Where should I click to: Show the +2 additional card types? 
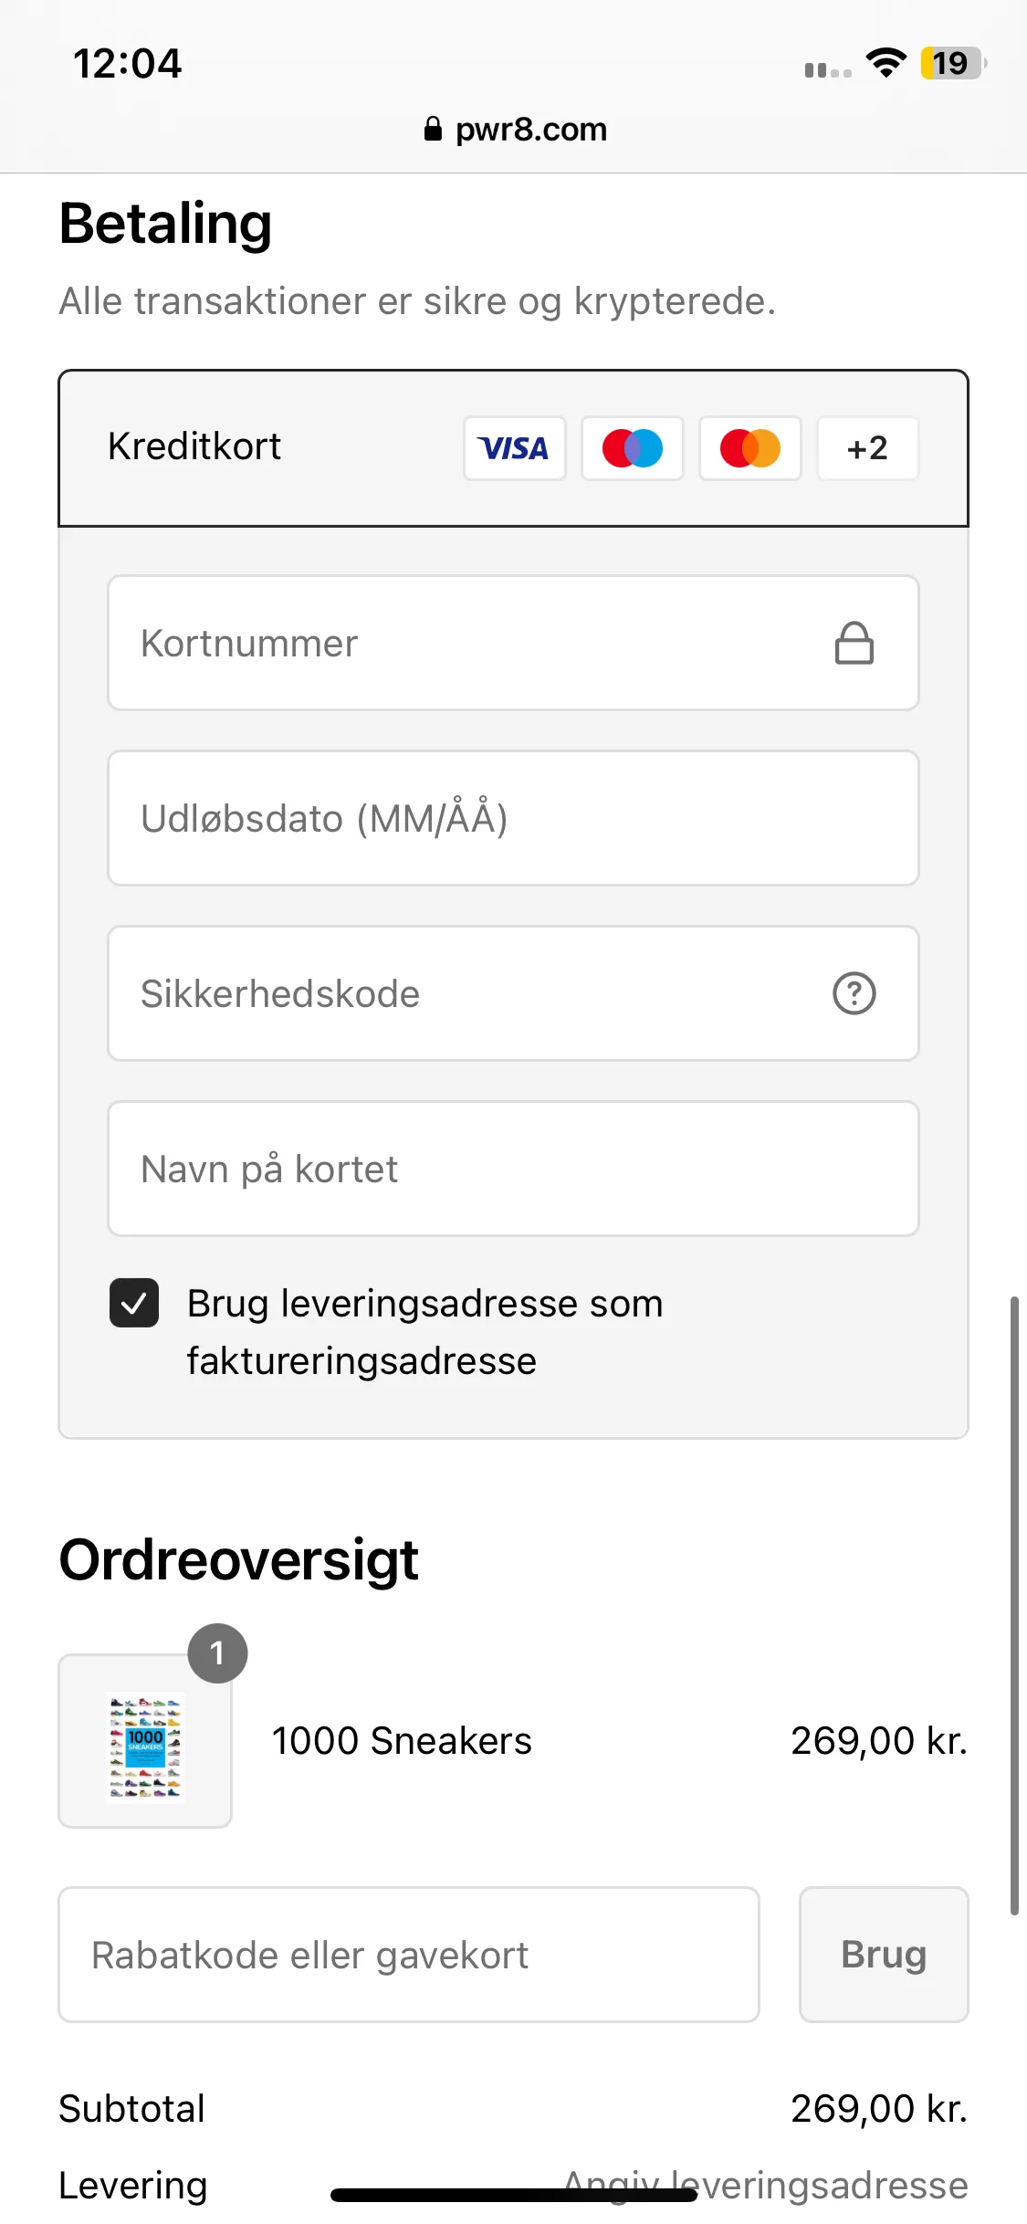867,448
